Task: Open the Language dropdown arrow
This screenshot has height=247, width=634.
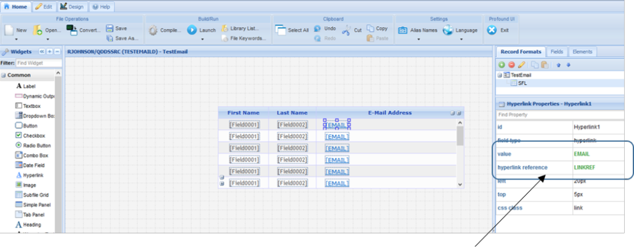Action: pyautogui.click(x=461, y=40)
